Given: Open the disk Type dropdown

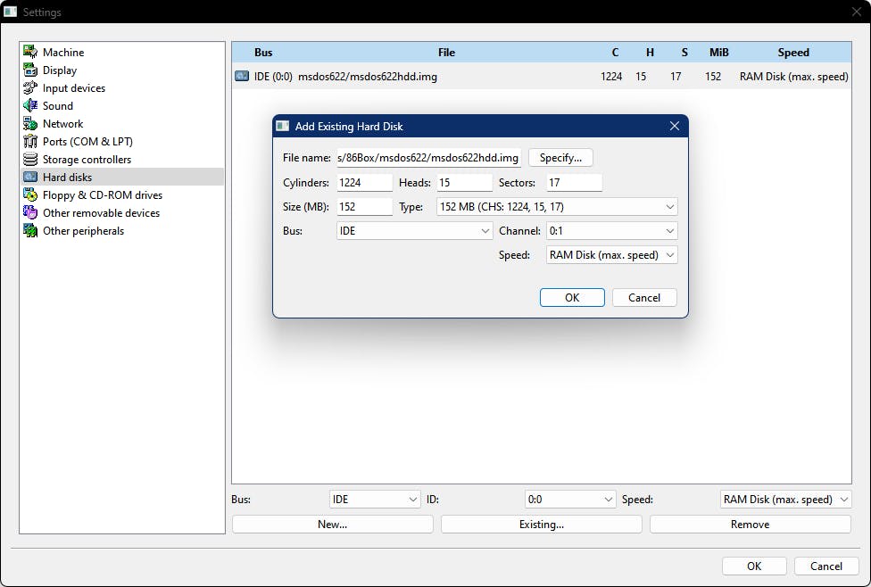Looking at the screenshot, I should [557, 207].
